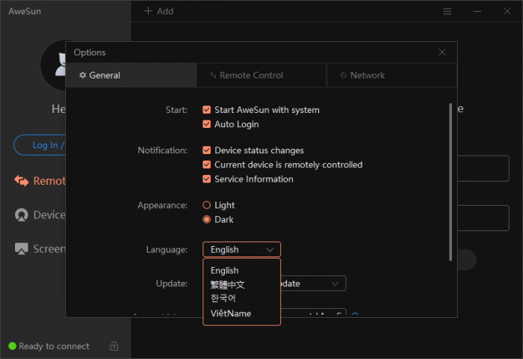This screenshot has height=359, width=523.
Task: Close the Options dialog
Action: pyautogui.click(x=442, y=52)
